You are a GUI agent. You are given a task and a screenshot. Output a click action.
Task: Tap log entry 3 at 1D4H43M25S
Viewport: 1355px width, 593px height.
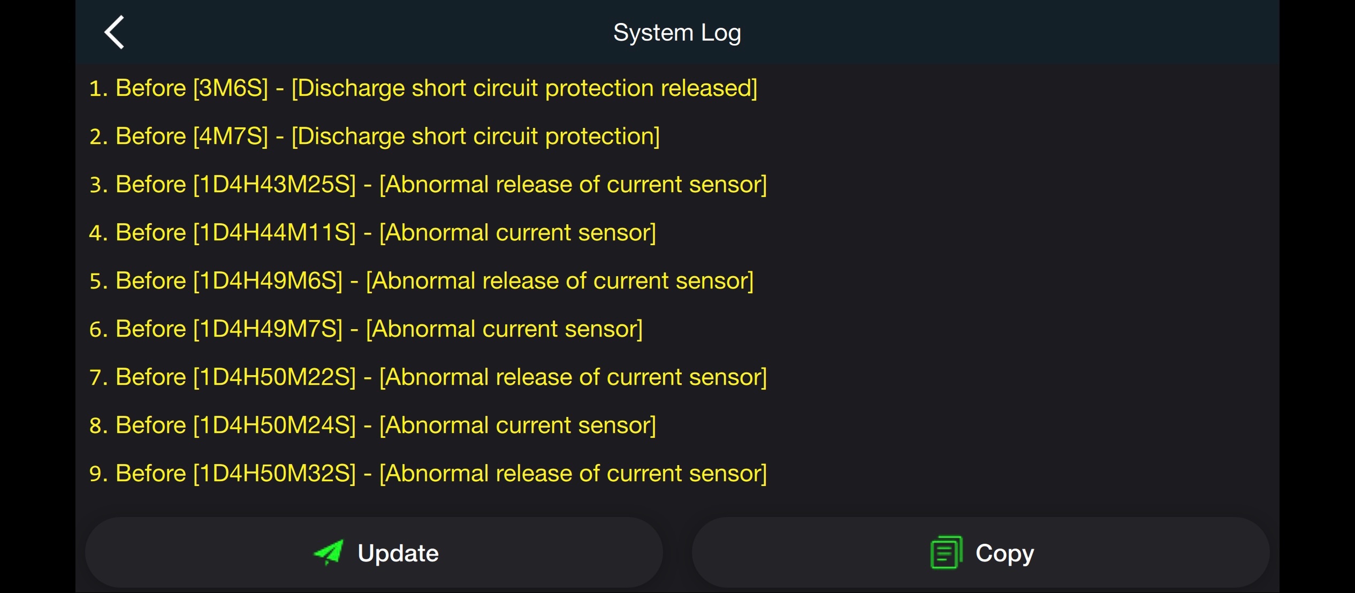click(x=428, y=185)
